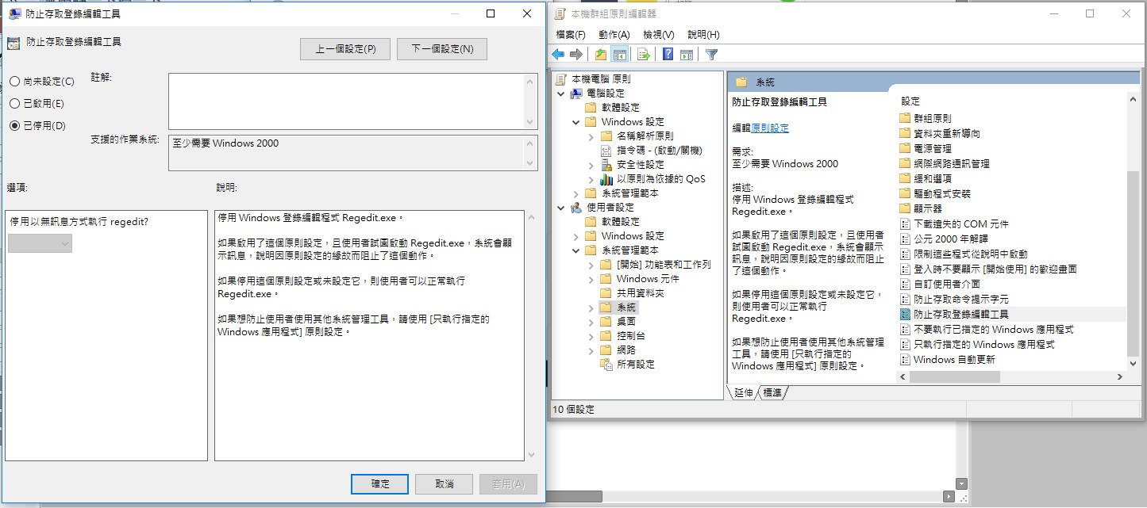
Task: Open help via the blue question mark icon
Action: 667,54
